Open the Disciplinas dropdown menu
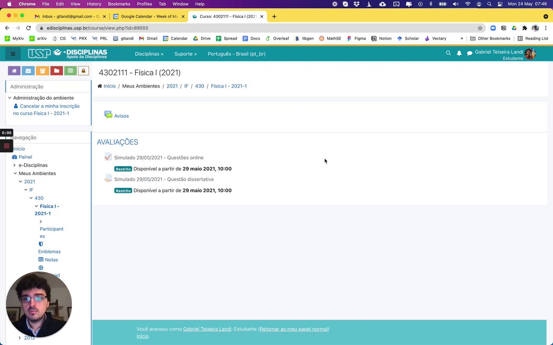Viewport: 553px width, 345px height. point(149,54)
